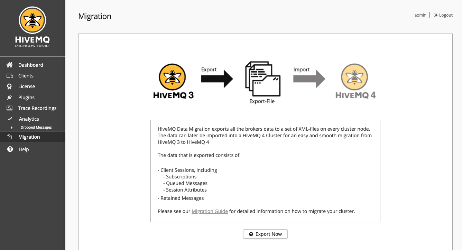This screenshot has height=250, width=462.
Task: Click the gray Import arrow graphic
Action: pyautogui.click(x=309, y=79)
